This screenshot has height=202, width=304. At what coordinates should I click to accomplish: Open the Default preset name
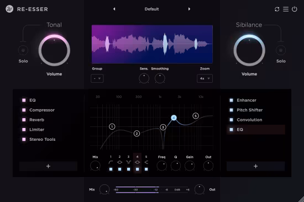click(x=151, y=9)
